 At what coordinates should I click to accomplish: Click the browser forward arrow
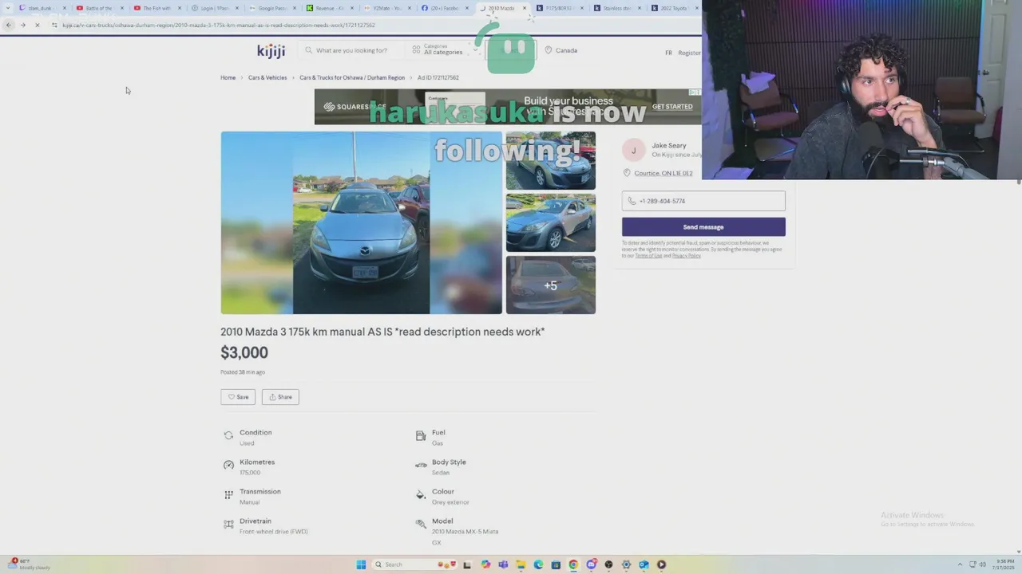pyautogui.click(x=22, y=25)
